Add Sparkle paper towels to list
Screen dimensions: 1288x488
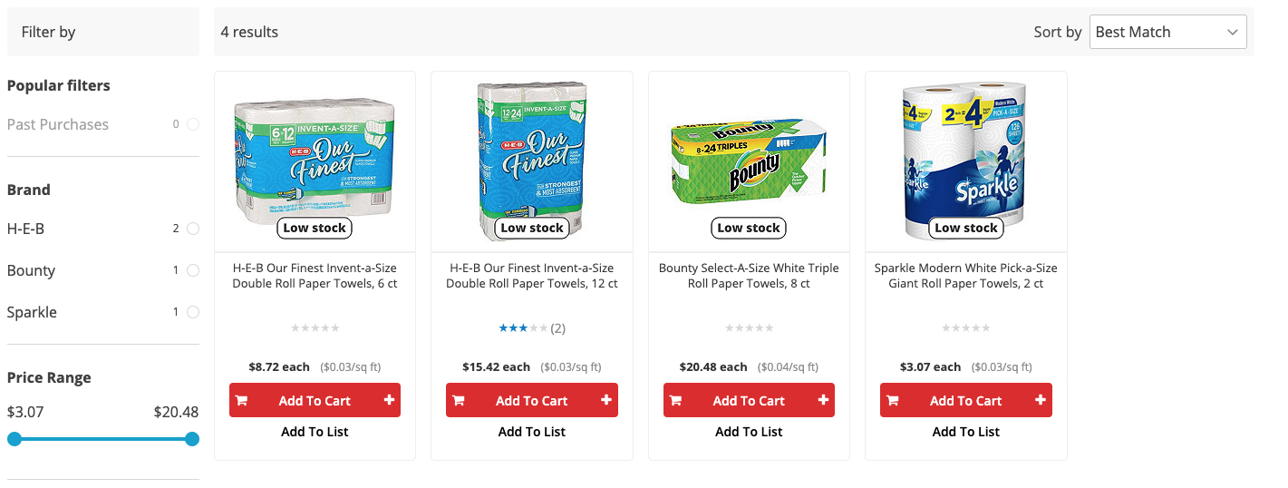[x=966, y=432]
